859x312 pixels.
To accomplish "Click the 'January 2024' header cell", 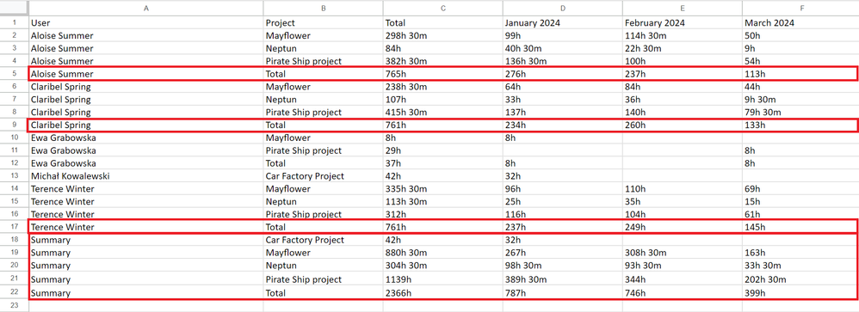I will click(563, 23).
